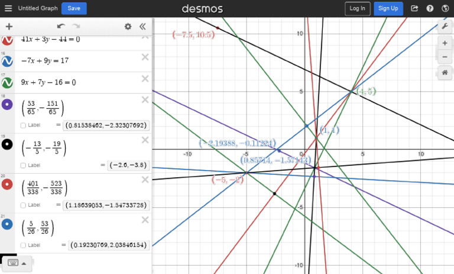Open the hamburger main menu

pos(8,8)
